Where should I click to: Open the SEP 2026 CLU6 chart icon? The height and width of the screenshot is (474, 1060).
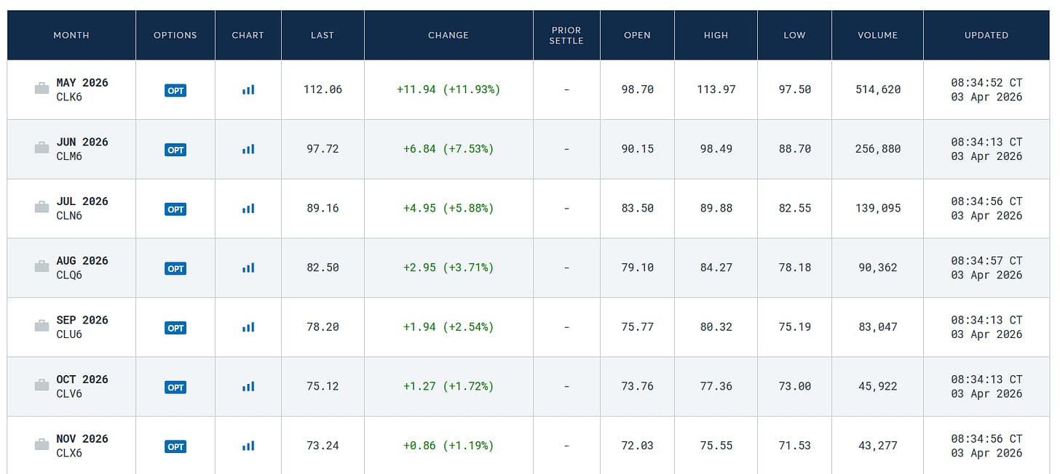point(248,327)
